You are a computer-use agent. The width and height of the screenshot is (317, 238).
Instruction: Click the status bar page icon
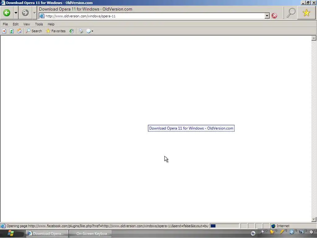pos(3,226)
